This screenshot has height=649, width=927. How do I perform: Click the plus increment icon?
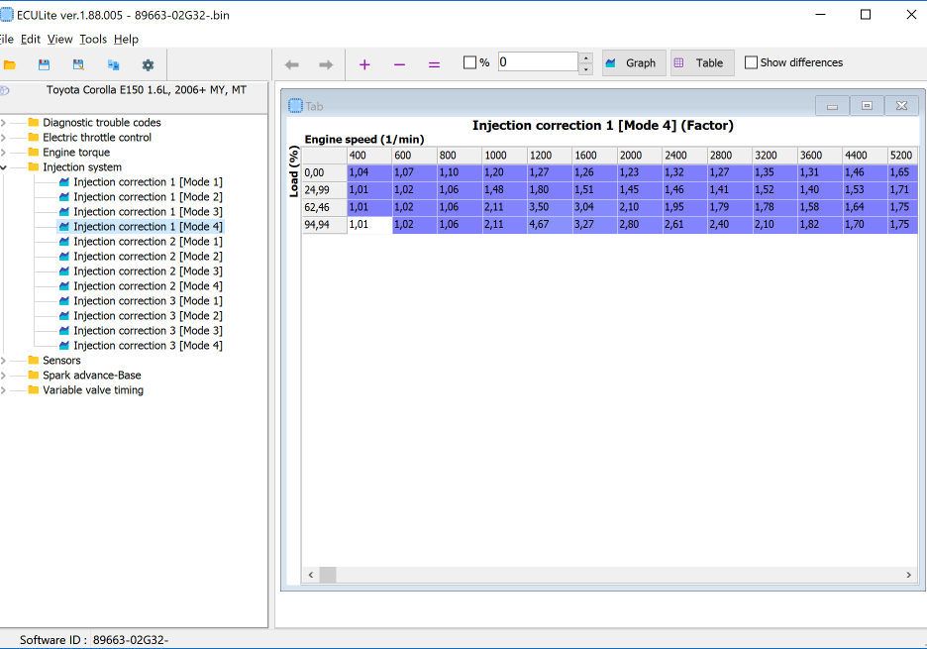pos(364,63)
